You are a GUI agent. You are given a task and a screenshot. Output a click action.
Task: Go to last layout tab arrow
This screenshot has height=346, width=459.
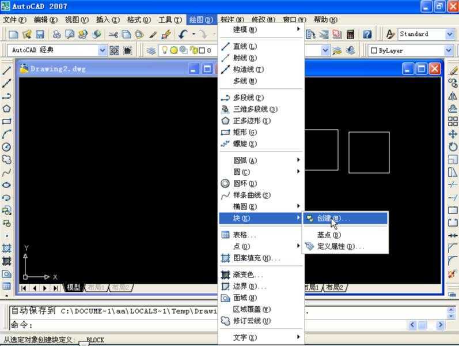pyautogui.click(x=55, y=288)
